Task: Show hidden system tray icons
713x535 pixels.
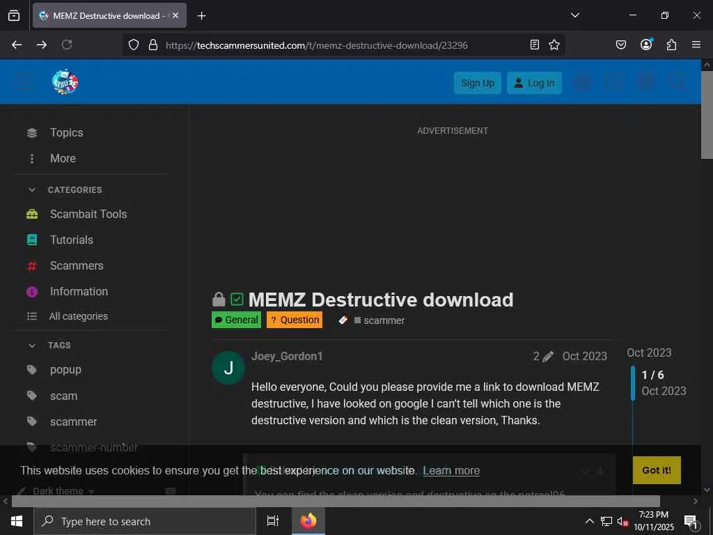Action: click(589, 521)
